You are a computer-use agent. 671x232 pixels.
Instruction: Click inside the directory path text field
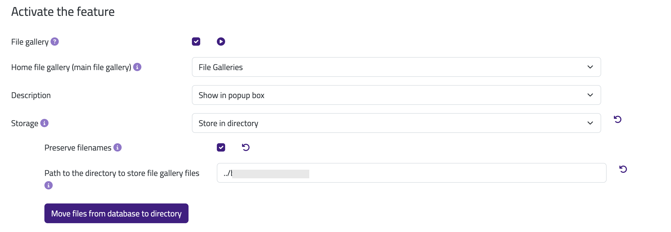click(x=411, y=173)
